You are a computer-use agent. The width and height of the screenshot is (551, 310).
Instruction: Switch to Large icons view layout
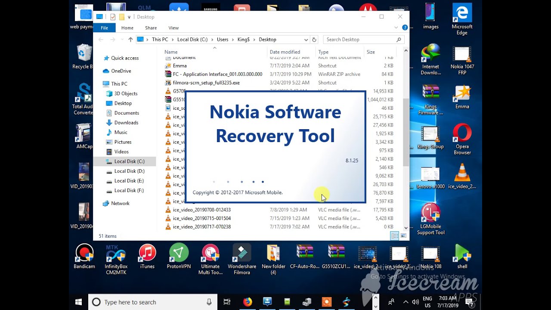(403, 236)
